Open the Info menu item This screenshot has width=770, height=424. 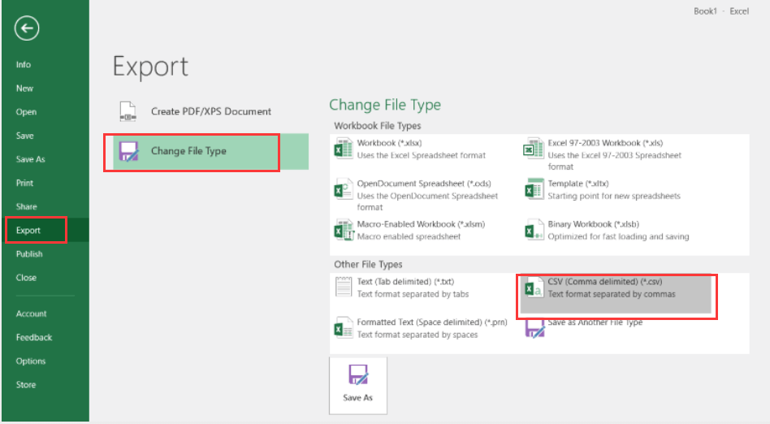pos(24,64)
